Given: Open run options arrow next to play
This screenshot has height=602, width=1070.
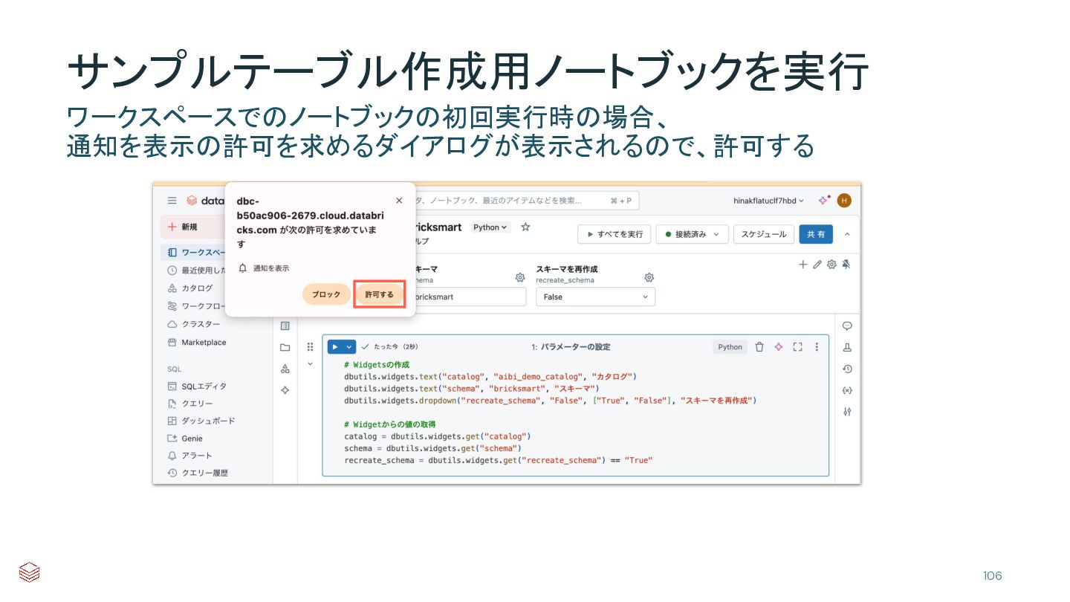Looking at the screenshot, I should [x=349, y=346].
